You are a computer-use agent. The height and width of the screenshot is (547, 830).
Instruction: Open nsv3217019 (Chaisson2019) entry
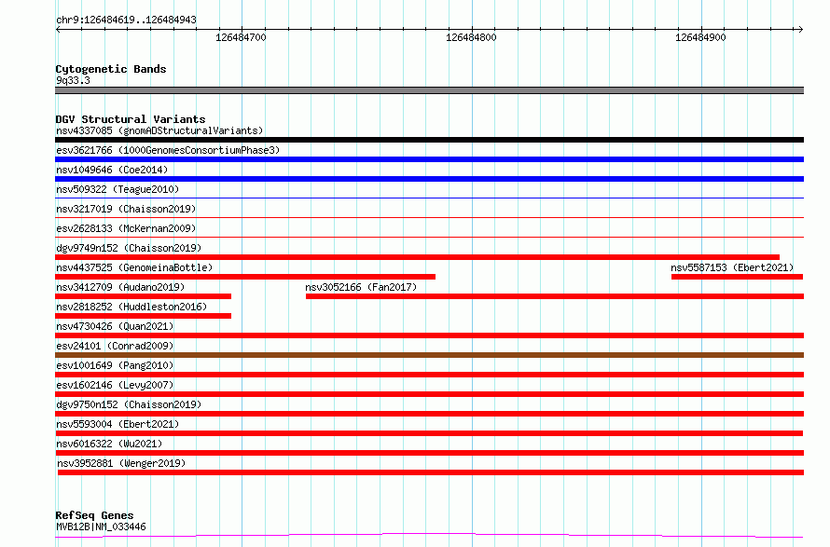(126, 209)
